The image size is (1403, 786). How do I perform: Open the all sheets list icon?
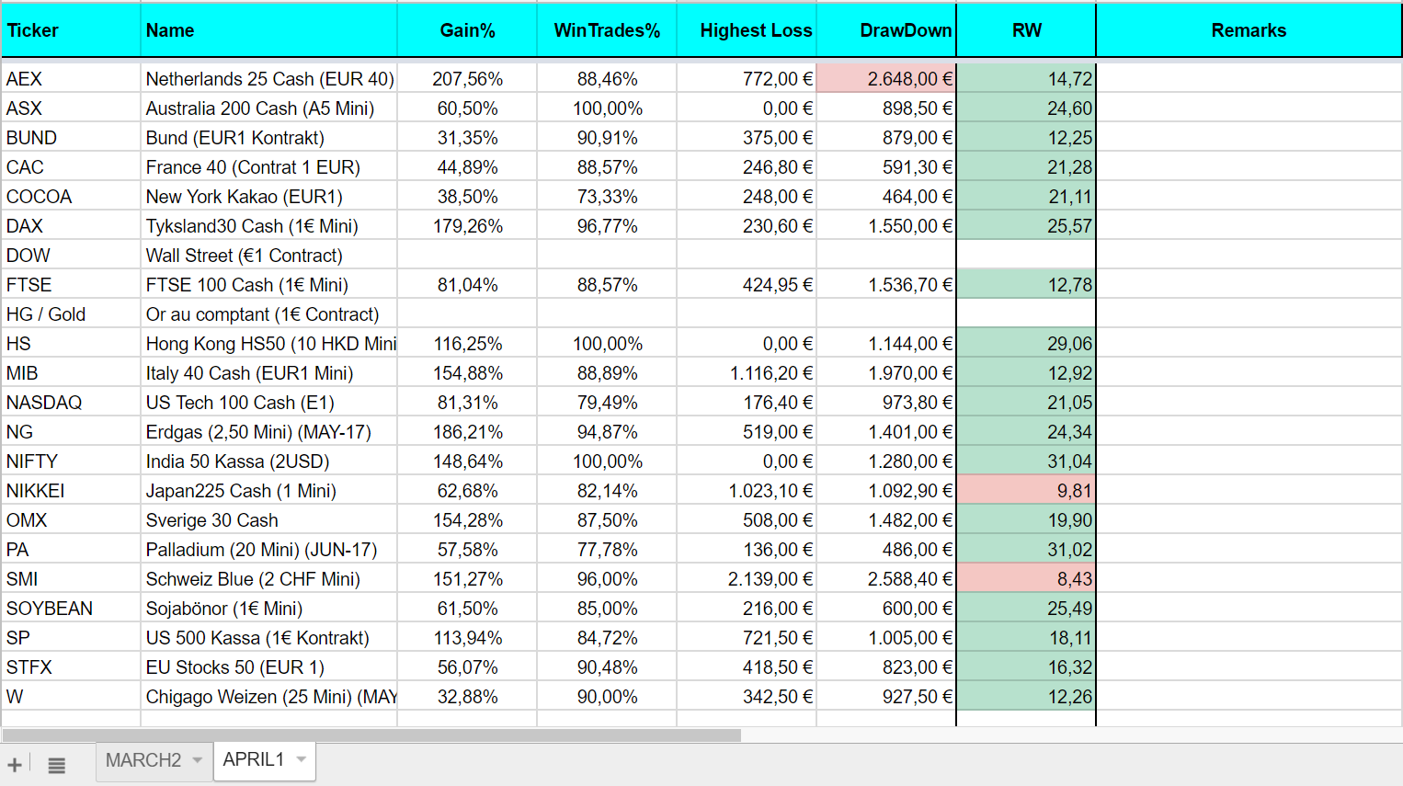click(x=56, y=765)
